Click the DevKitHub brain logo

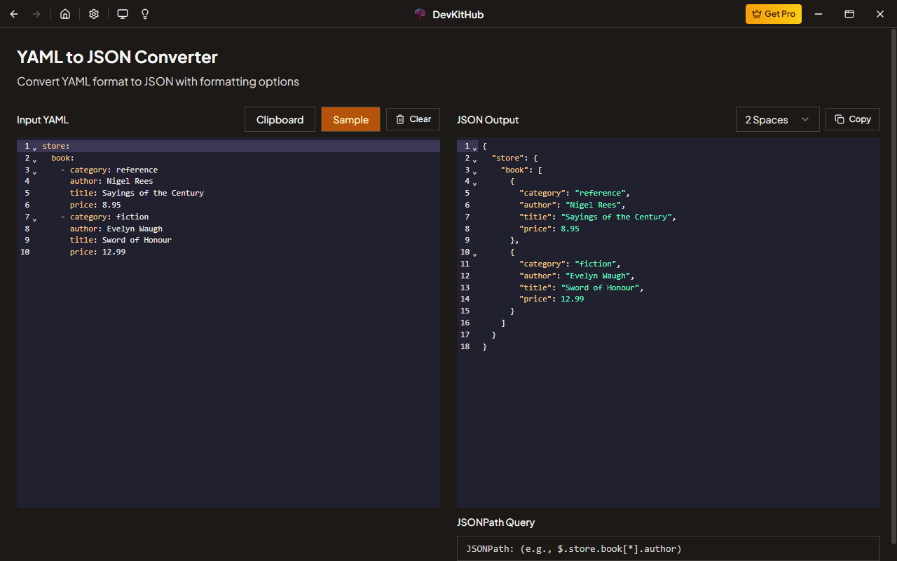pos(420,14)
